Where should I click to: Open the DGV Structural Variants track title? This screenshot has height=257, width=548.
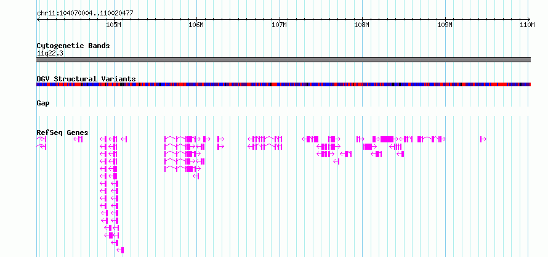click(x=86, y=79)
